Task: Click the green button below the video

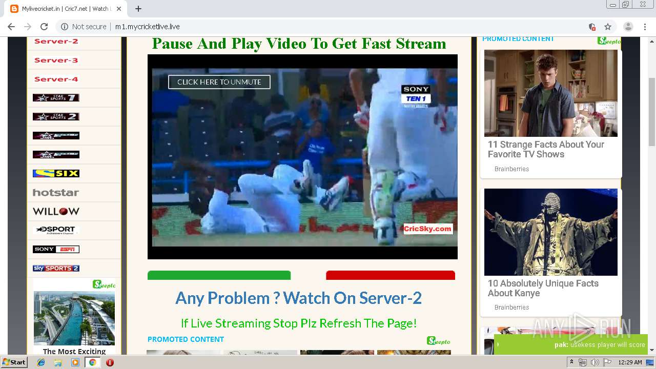Action: (219, 275)
